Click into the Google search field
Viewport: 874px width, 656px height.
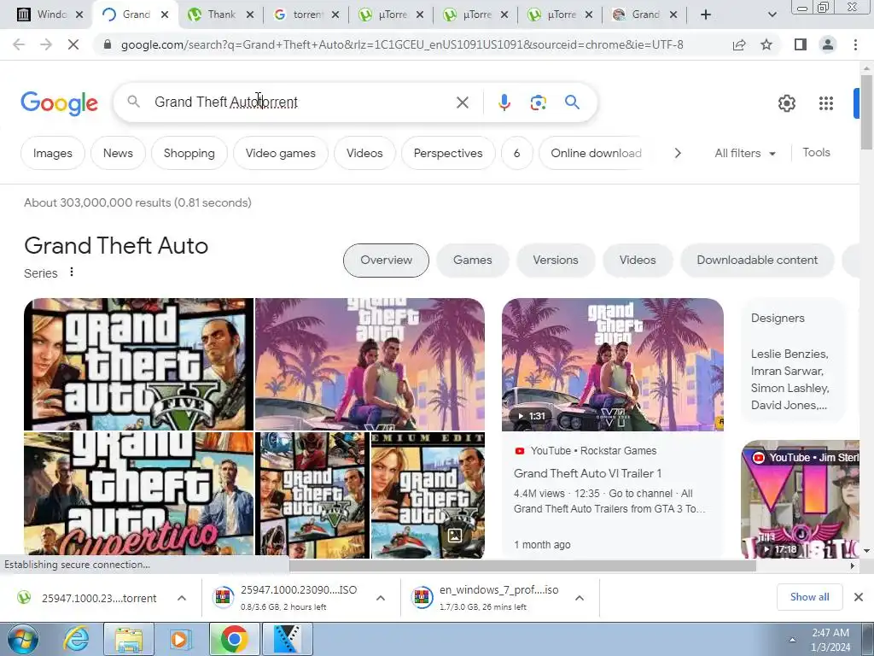pos(301,102)
